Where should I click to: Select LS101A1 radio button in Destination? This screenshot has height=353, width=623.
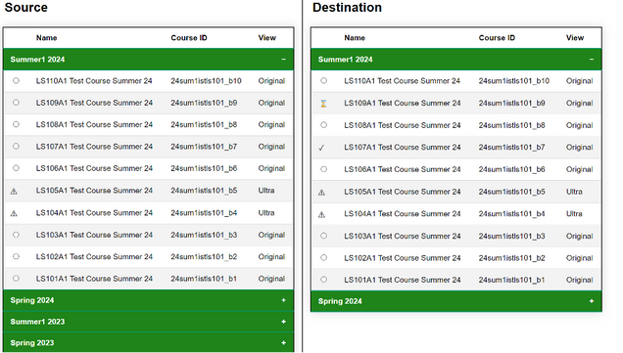coord(324,280)
